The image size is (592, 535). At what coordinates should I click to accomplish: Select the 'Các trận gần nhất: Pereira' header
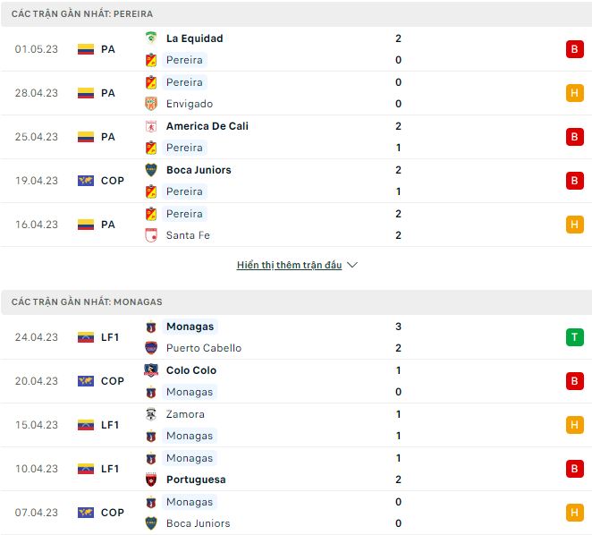tap(82, 14)
